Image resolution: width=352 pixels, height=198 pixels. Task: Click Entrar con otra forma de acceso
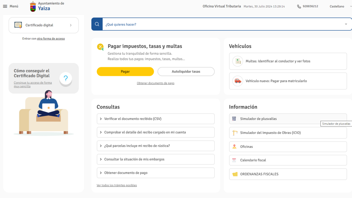coord(51,38)
